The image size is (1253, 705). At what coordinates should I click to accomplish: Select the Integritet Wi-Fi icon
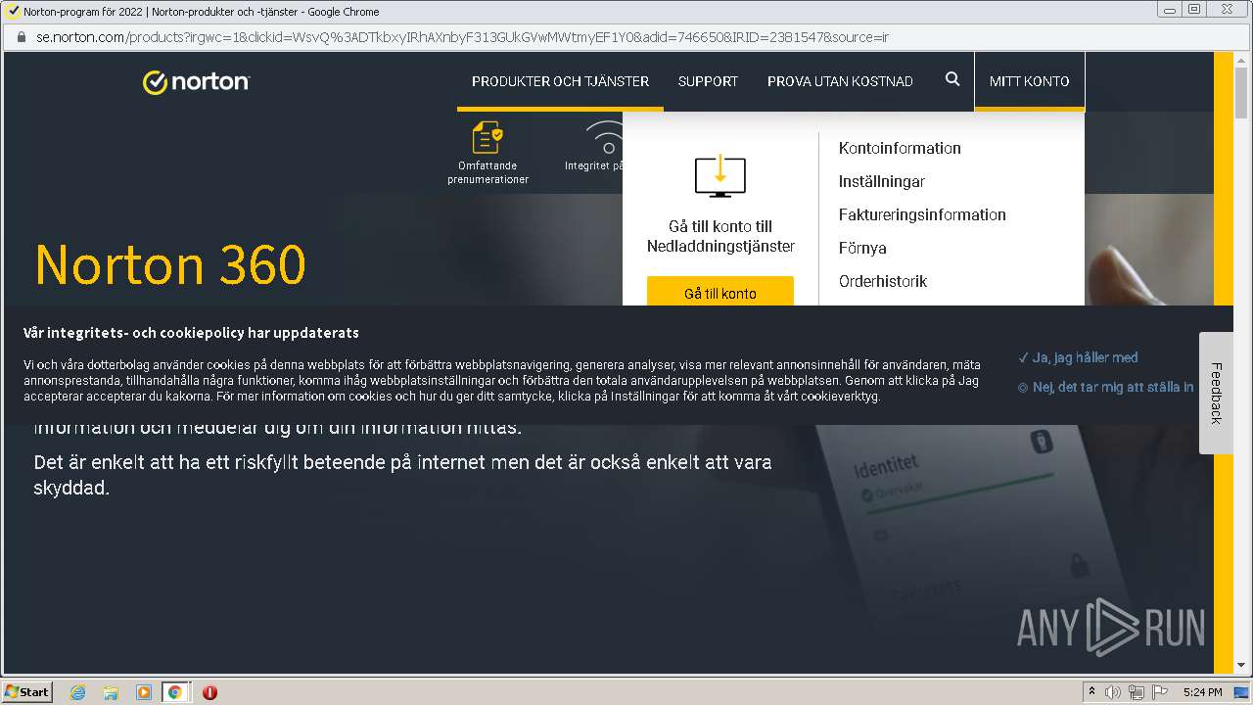pos(607,138)
